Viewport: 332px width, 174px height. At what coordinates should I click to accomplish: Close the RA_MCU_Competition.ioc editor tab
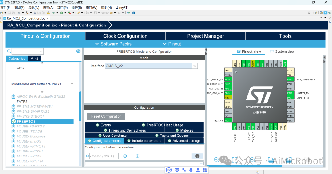(48, 18)
